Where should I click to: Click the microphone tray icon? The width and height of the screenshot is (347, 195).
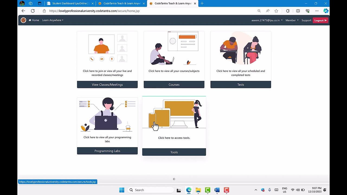pos(269,190)
